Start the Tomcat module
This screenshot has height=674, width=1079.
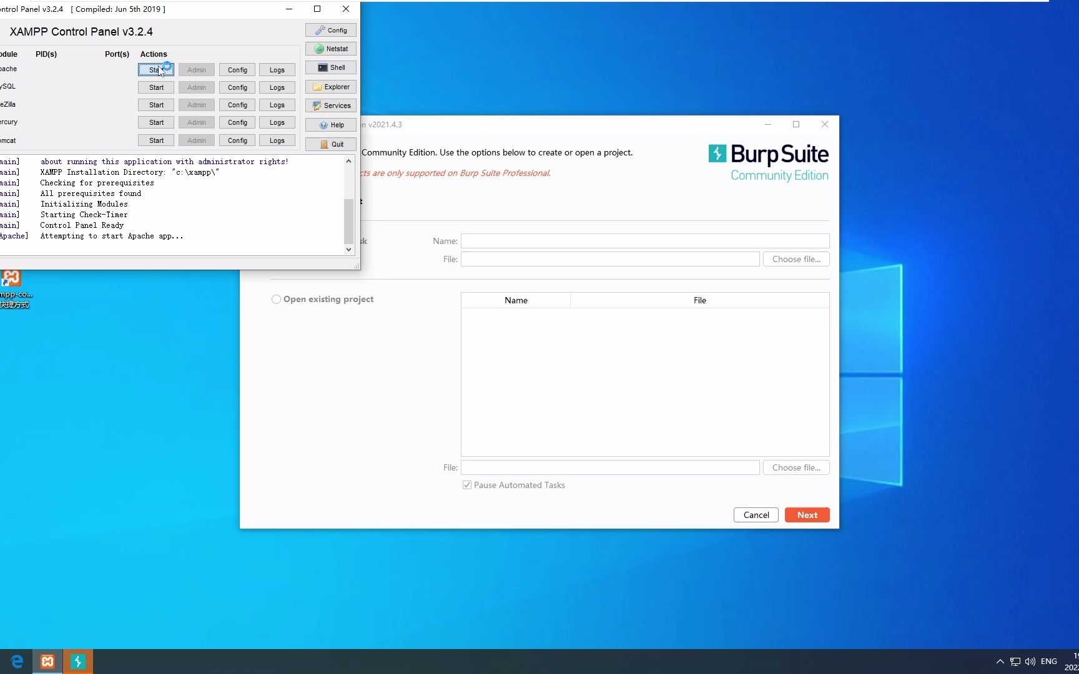[x=156, y=140]
